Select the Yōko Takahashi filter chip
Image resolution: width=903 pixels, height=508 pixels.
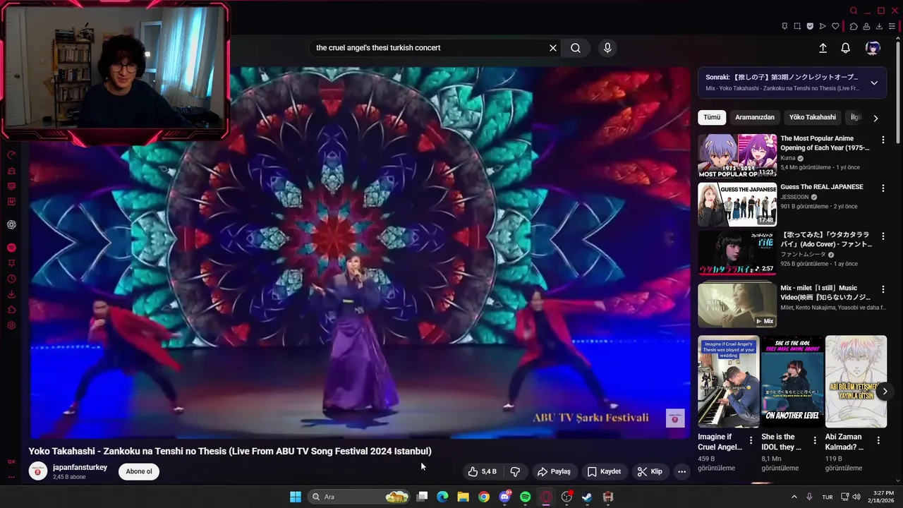(x=812, y=117)
